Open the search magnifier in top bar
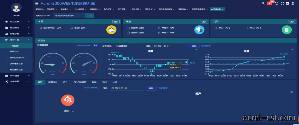Image resolution: width=299 pixels, height=125 pixels. coord(263,3)
